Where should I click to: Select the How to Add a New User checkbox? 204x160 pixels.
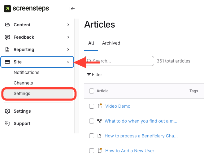click(x=92, y=151)
